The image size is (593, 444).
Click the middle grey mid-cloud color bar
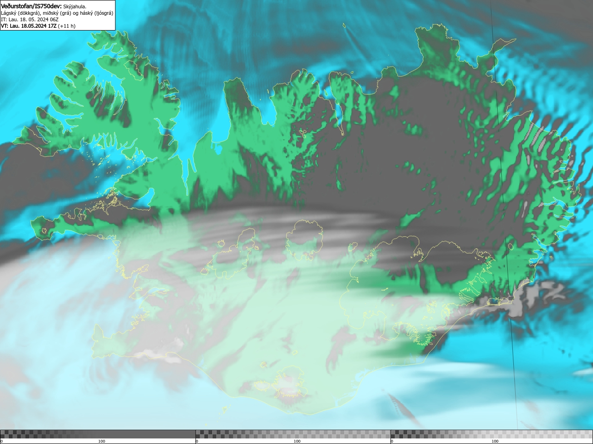293,434
